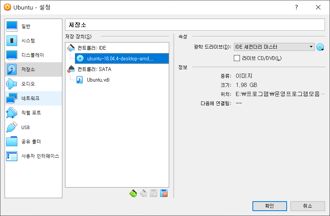
Task: Click the USB plug icon
Action: point(11,127)
